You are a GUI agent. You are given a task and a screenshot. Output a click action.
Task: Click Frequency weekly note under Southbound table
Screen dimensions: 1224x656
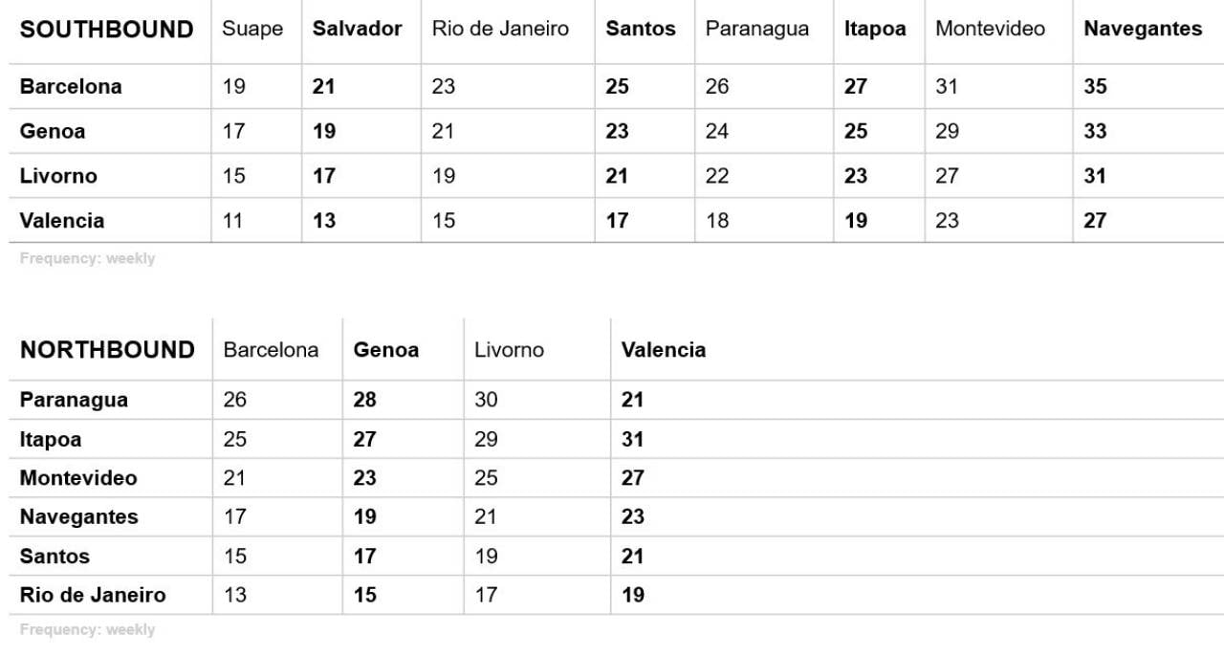tap(87, 258)
